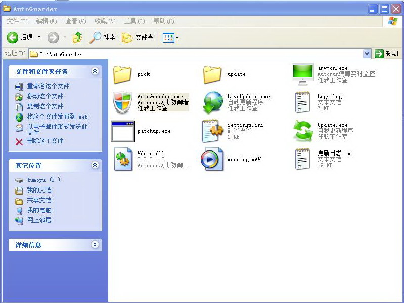The width and height of the screenshot is (404, 303).
Task: Click 以电子邮件形式发送此文件 link
Action: coord(57,129)
